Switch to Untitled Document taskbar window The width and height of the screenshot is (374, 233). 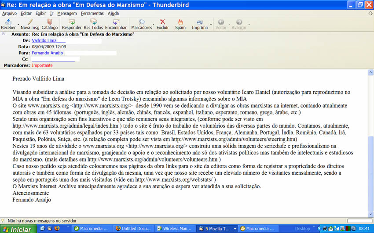133,229
